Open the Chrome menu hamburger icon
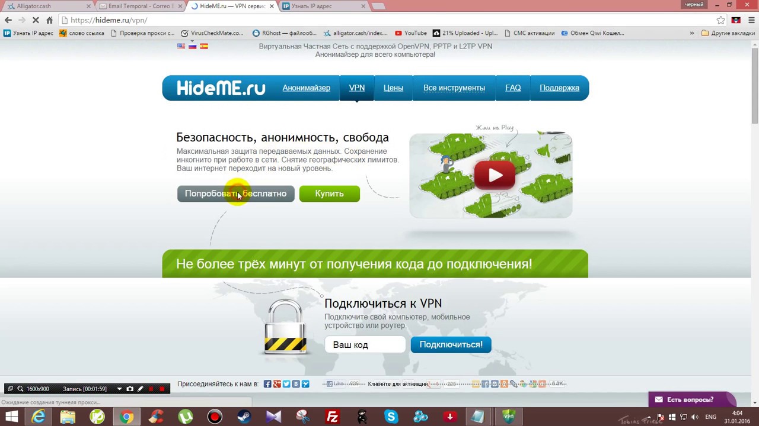 750,20
